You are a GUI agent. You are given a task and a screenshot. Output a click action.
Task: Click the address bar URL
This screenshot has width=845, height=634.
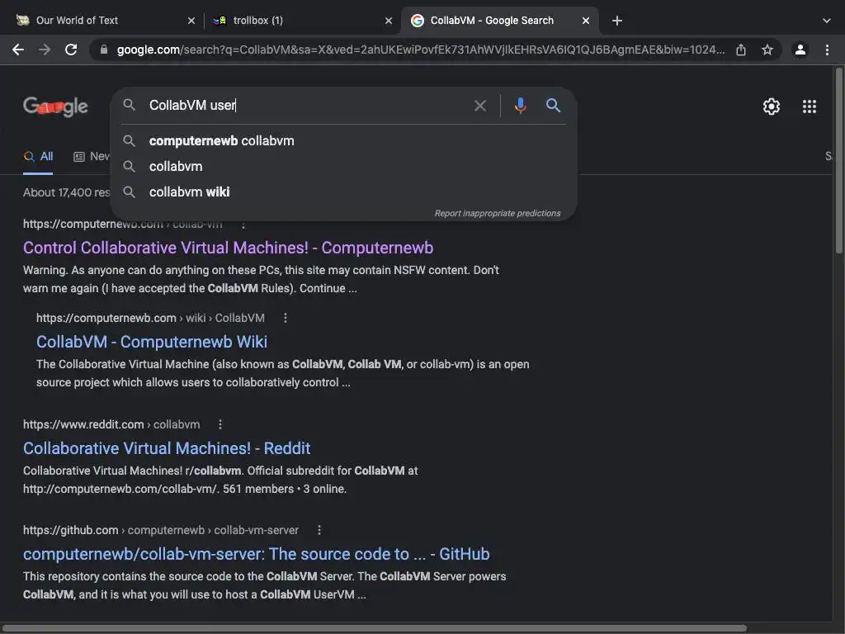pyautogui.click(x=420, y=50)
